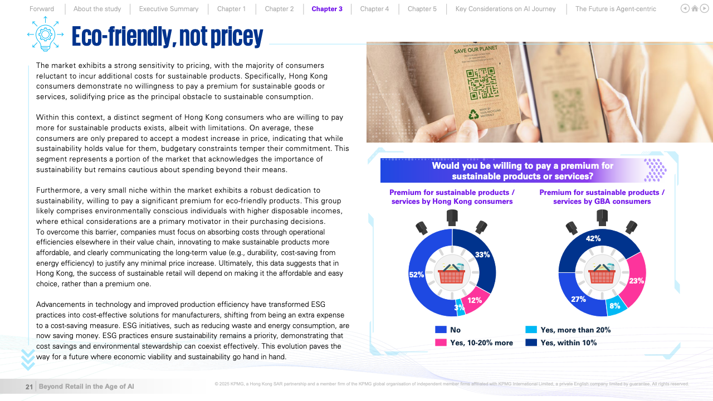713x401 pixels.
Task: Open Key Considerations on AI Journey
Action: coord(505,9)
